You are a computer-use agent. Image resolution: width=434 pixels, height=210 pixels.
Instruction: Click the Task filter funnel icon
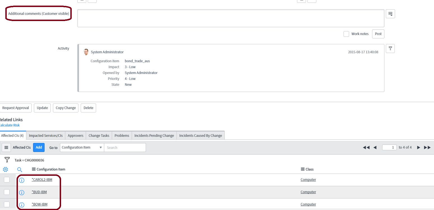[x=7, y=160]
